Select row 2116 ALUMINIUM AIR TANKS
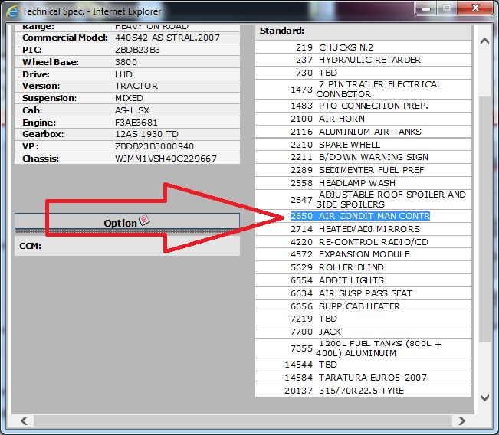This screenshot has width=499, height=435. click(x=363, y=132)
